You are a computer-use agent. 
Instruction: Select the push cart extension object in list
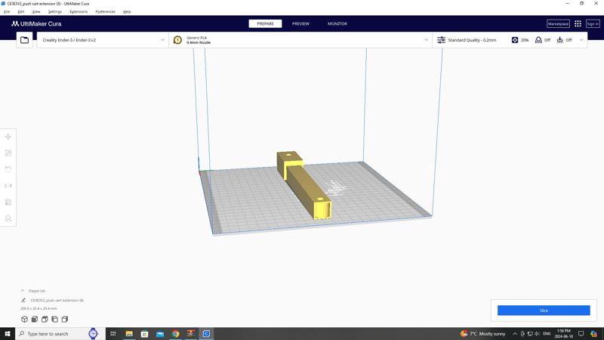point(57,300)
